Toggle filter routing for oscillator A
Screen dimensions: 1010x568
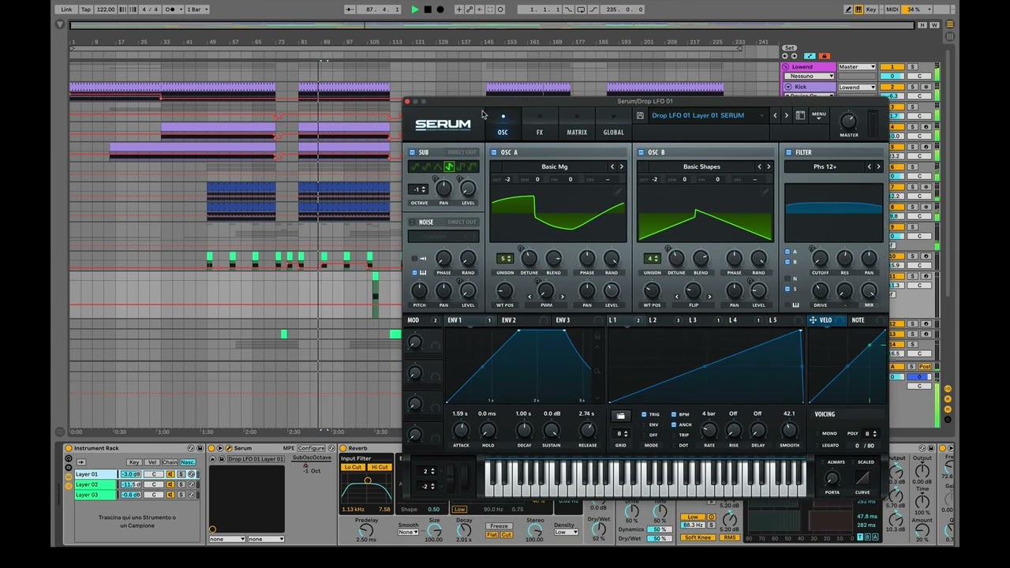click(x=787, y=252)
